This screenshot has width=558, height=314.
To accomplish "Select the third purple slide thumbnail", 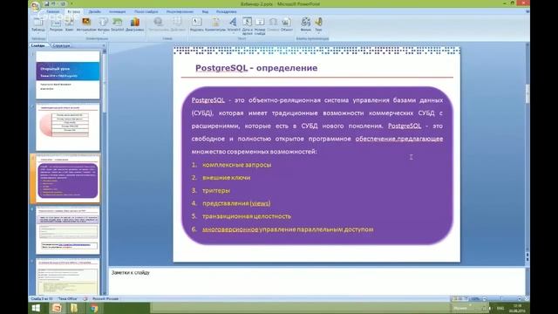I will tap(68, 179).
